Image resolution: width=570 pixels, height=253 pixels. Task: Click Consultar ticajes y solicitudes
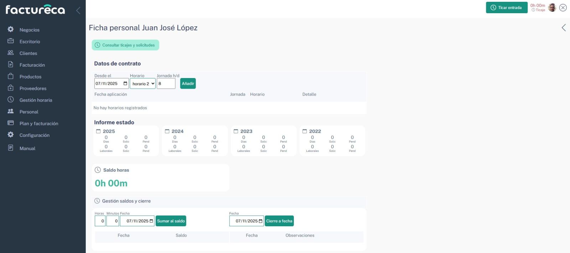[x=125, y=45]
